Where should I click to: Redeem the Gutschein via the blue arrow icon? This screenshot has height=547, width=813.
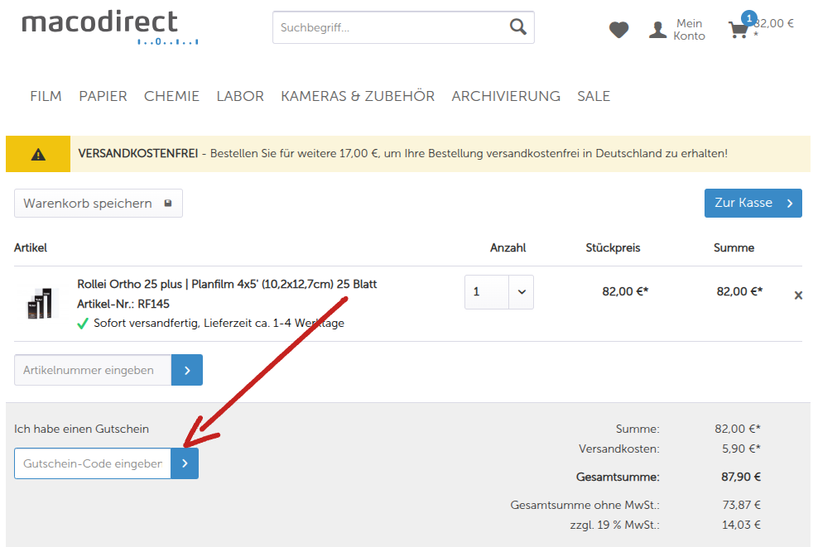[x=185, y=463]
